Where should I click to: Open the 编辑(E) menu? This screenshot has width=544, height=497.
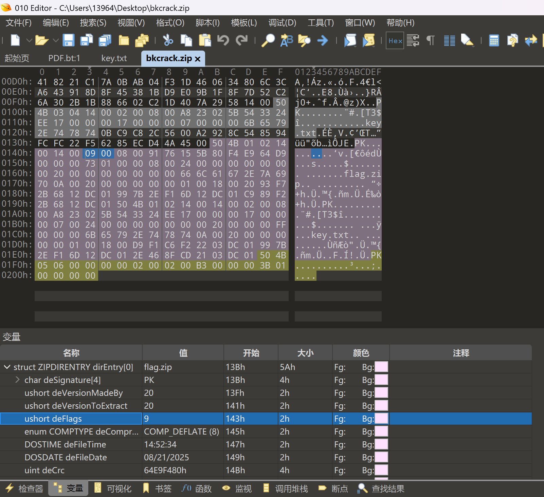[x=56, y=23]
